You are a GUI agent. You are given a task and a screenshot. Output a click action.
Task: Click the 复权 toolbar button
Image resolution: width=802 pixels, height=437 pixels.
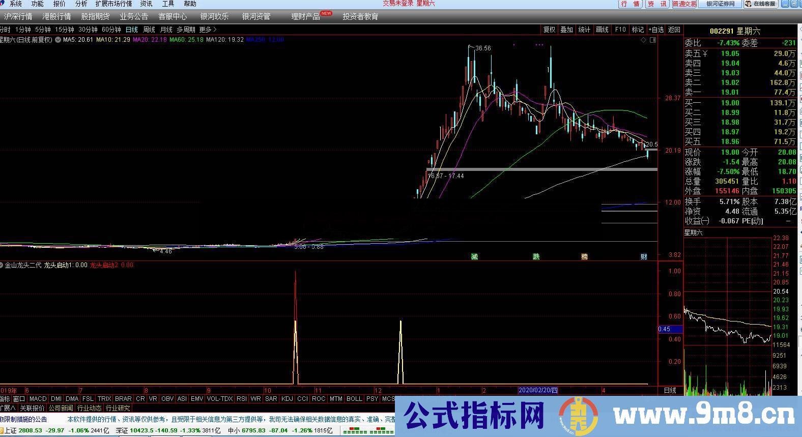coord(550,30)
